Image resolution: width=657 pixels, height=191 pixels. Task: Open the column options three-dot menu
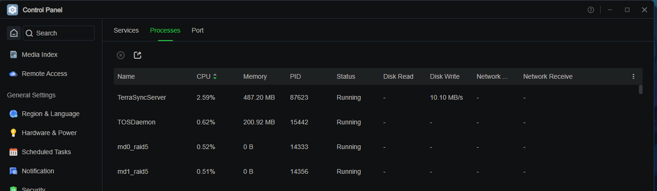[633, 77]
